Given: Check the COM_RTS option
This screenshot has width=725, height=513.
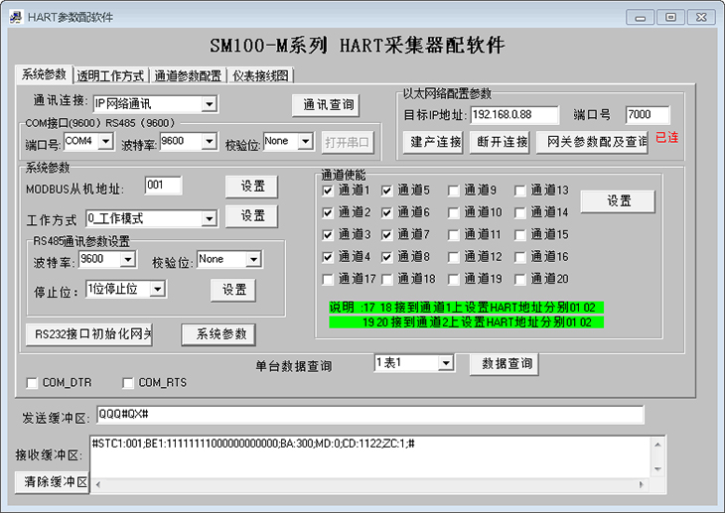Looking at the screenshot, I should 129,383.
